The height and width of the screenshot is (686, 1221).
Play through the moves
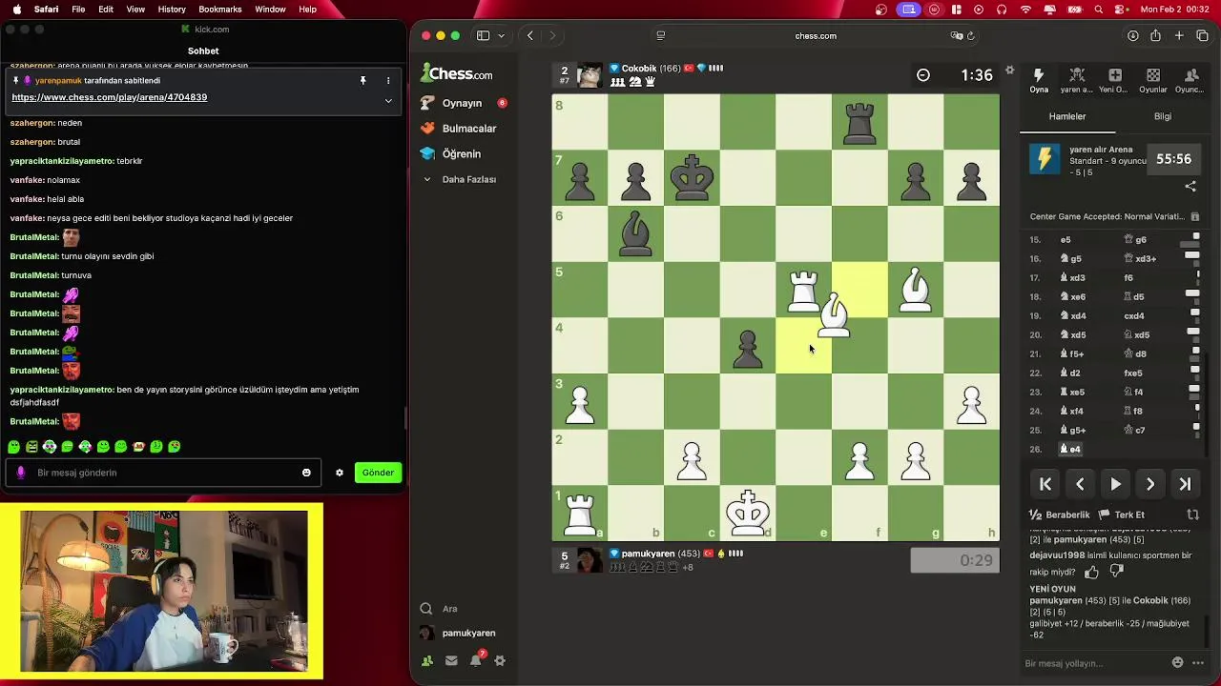click(1115, 484)
